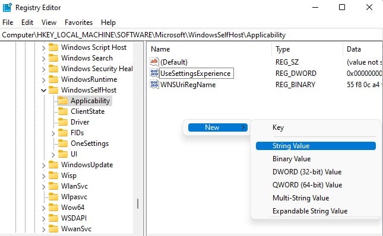Expand the Windows Script Host key
This screenshot has height=236, width=383.
click(x=43, y=47)
